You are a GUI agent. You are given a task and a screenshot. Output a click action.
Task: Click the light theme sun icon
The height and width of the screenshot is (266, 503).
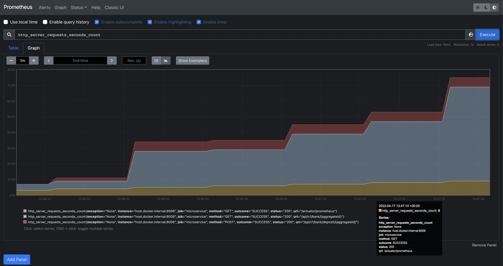tap(478, 8)
